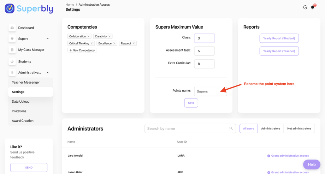This screenshot has width=325, height=174.
Task: Click the Google account icon in header
Action: (305, 7)
